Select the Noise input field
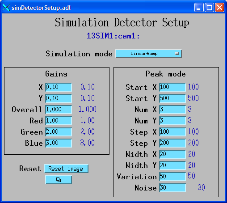This screenshot has width=227, height=203. coord(172,188)
